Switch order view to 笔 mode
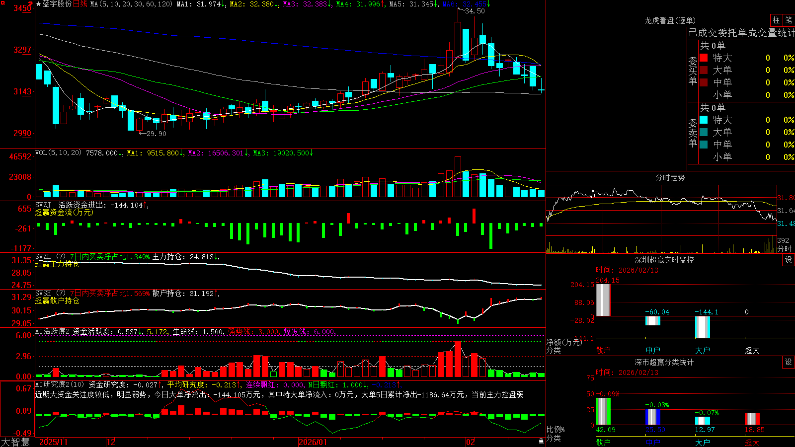The height and width of the screenshot is (447, 795). point(789,20)
